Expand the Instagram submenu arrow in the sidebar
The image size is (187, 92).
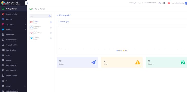(x=25, y=24)
